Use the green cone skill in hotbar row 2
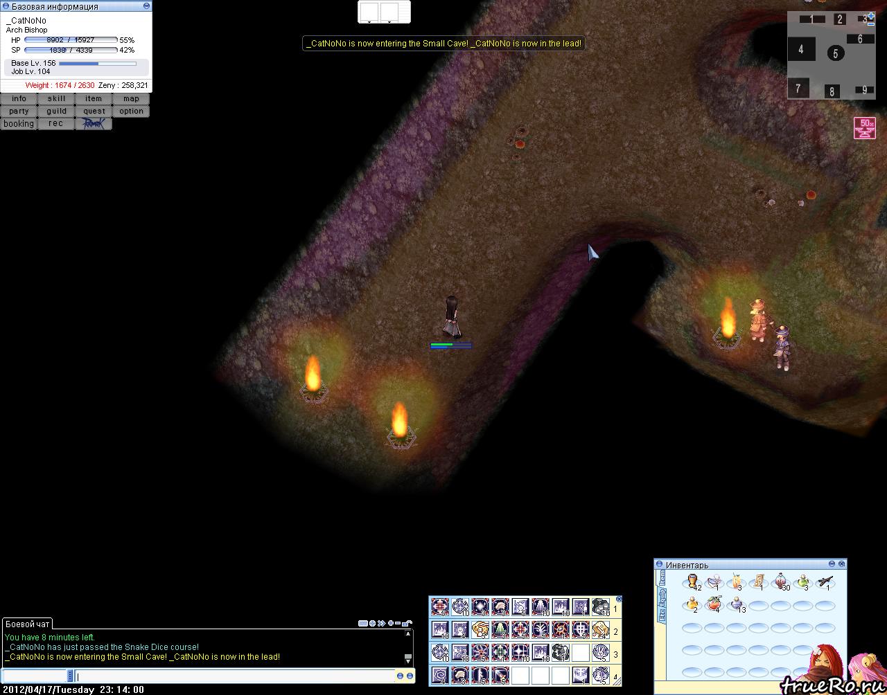The width and height of the screenshot is (887, 695). click(500, 630)
